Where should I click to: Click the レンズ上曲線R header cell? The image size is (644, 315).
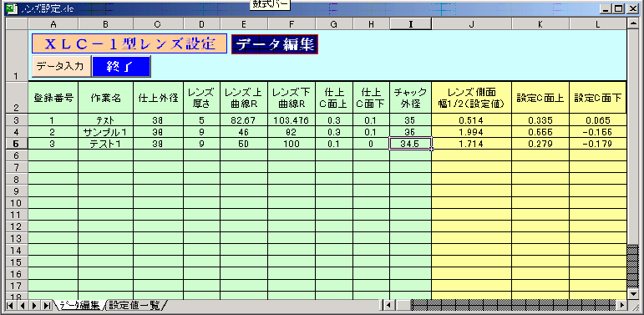pos(244,97)
